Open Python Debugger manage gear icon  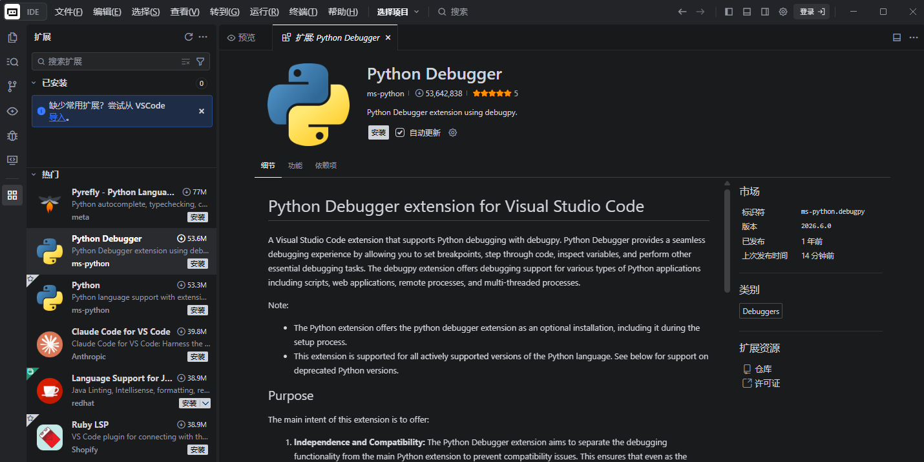tap(453, 132)
